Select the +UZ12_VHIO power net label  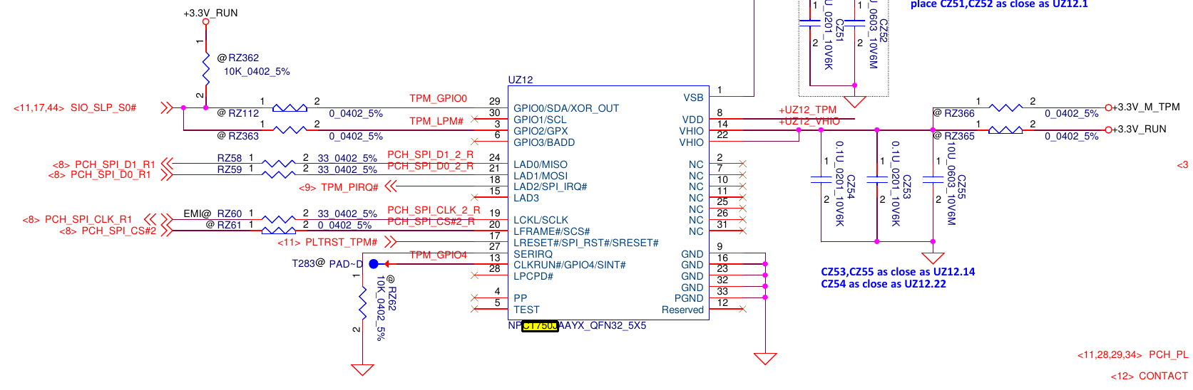click(x=809, y=121)
